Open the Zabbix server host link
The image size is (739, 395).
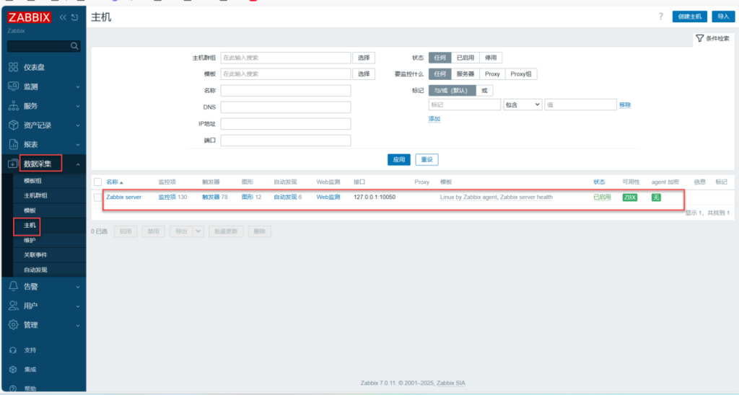pos(123,197)
